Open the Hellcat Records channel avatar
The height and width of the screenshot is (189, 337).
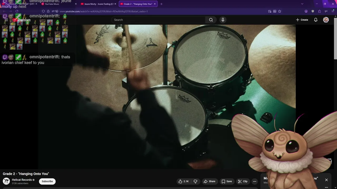tap(6, 181)
